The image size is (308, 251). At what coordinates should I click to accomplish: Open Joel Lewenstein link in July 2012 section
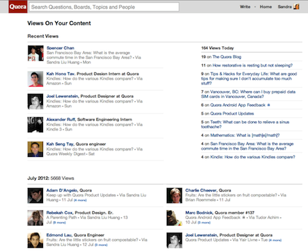point(201,235)
